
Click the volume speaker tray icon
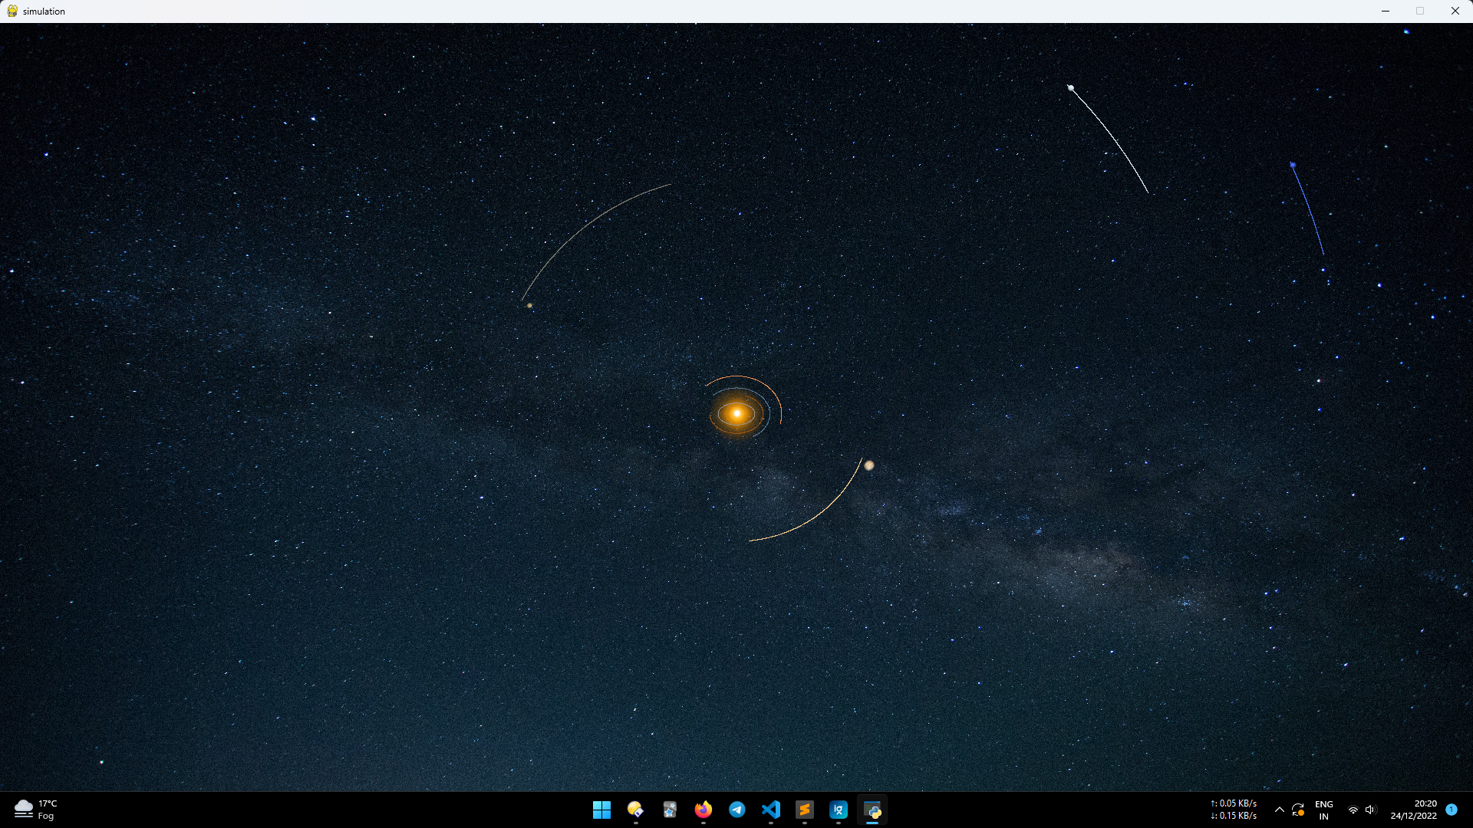pyautogui.click(x=1371, y=810)
